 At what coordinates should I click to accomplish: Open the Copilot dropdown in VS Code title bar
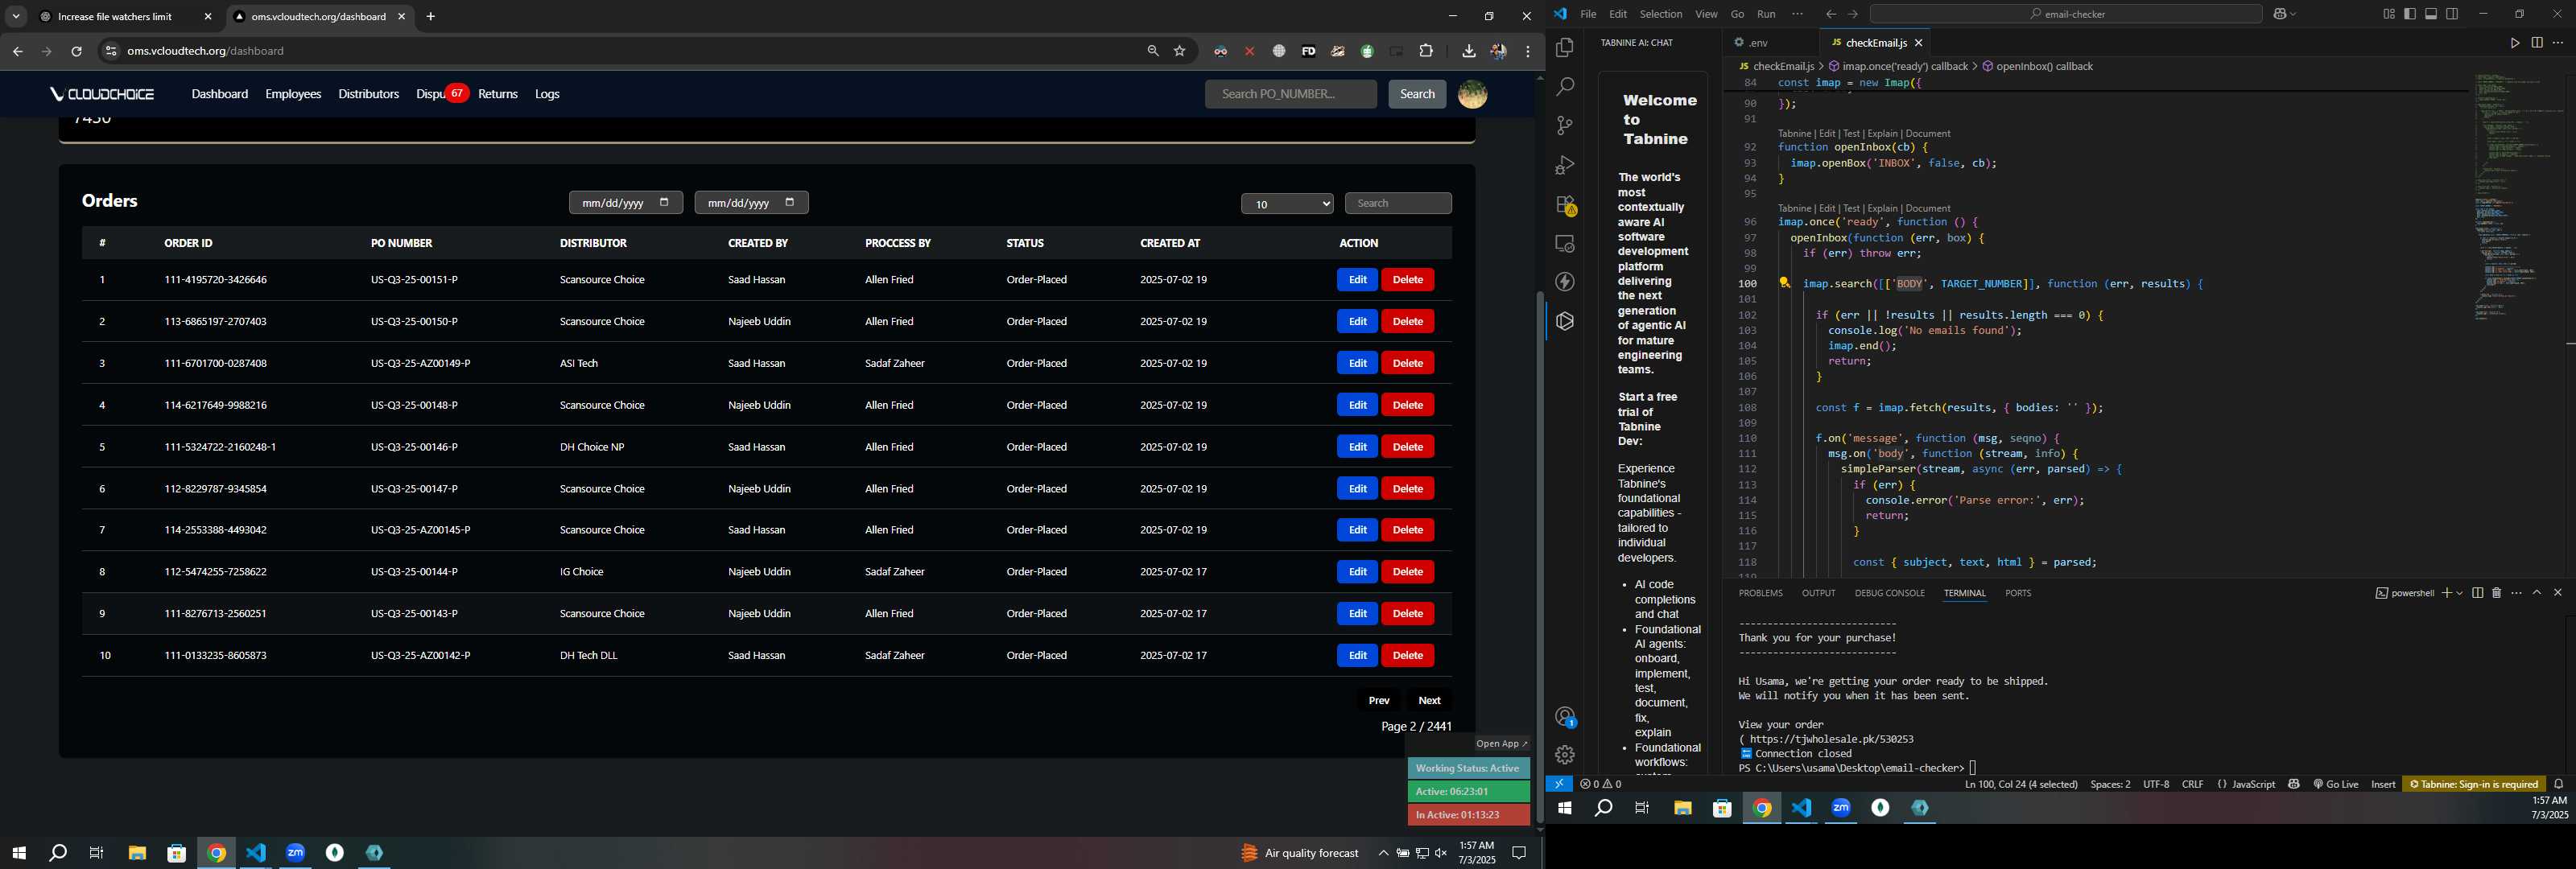point(2293,14)
